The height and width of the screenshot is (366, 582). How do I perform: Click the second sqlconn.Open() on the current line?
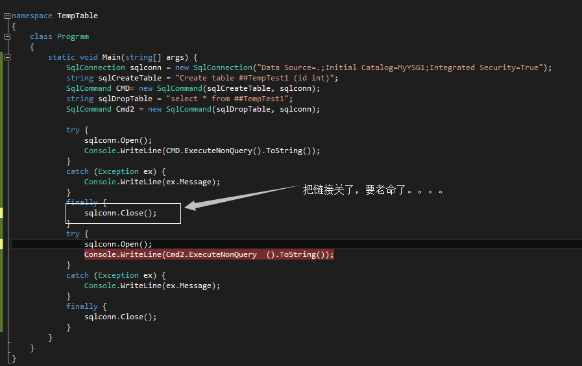[x=118, y=244]
